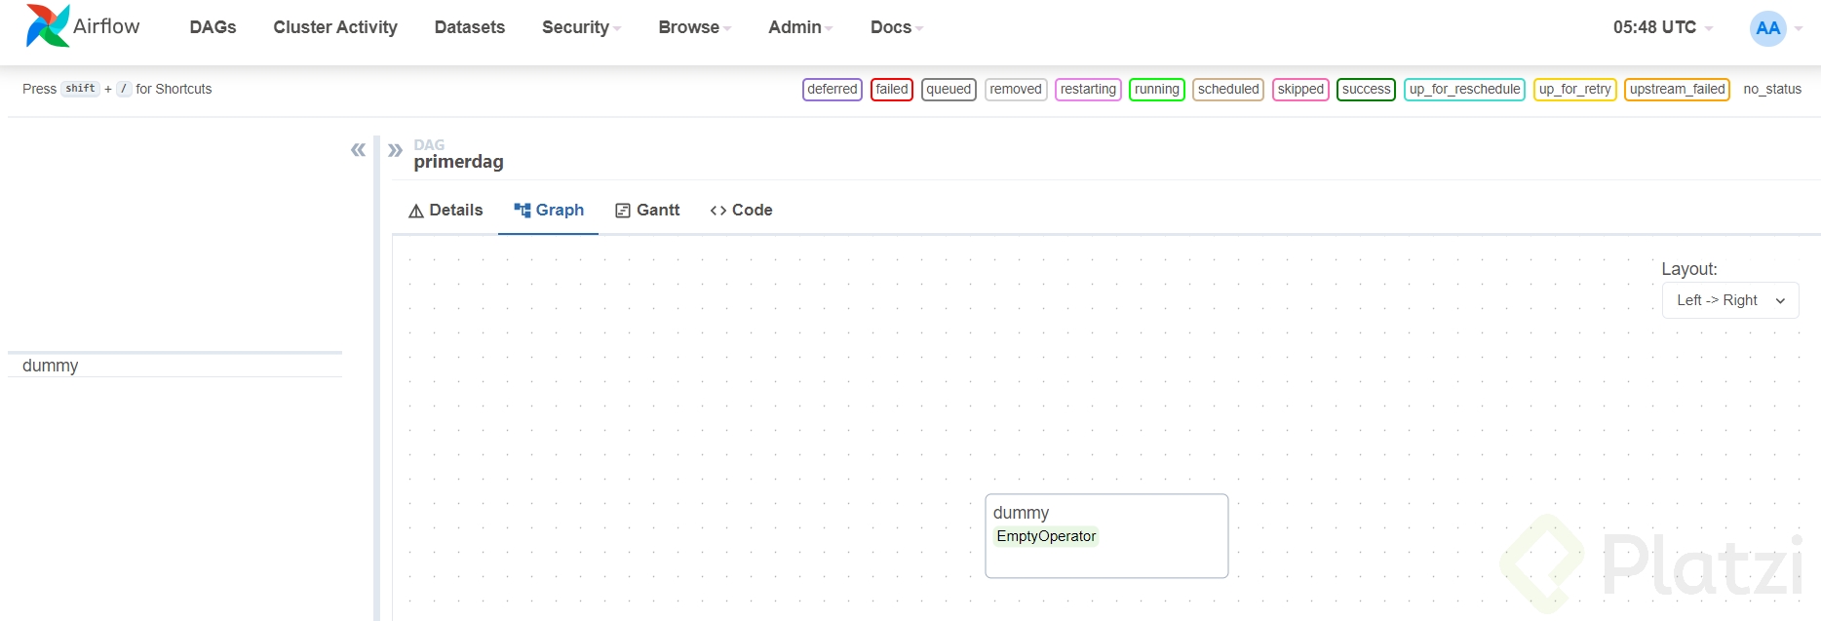Toggle the success status filter badge
1821x621 pixels.
point(1366,90)
